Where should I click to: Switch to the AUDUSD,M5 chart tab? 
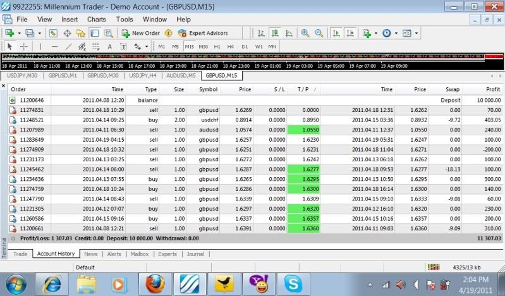click(x=181, y=75)
